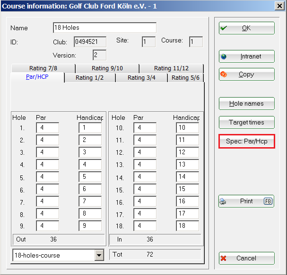Click the Intranet button
Screen dimensions: 287x275
tap(246, 57)
